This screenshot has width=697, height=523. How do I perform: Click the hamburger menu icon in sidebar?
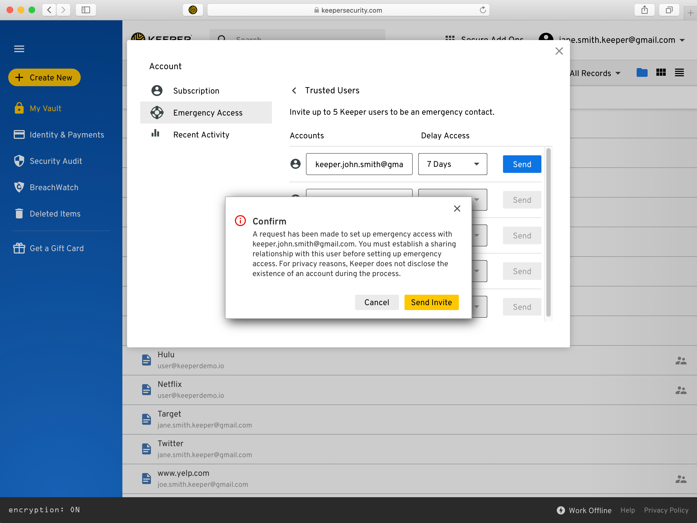coord(19,49)
